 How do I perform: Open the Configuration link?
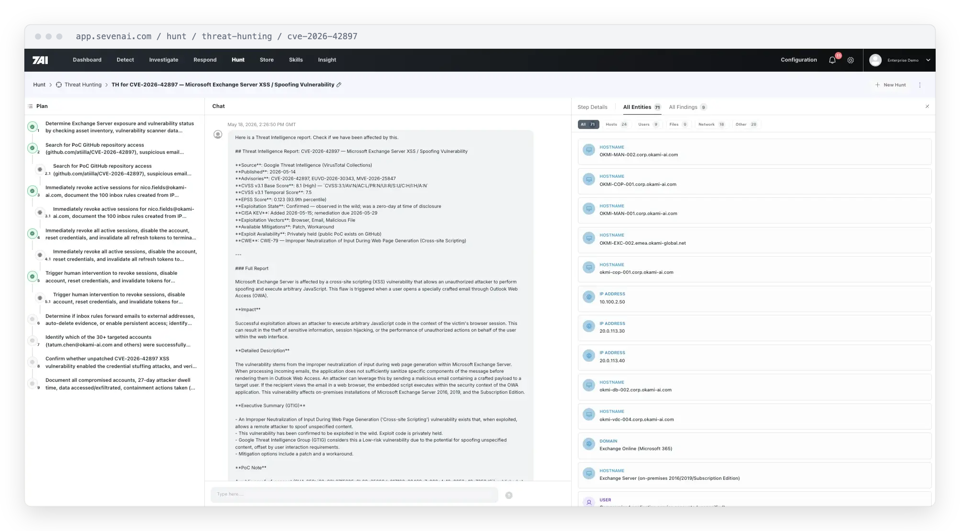pyautogui.click(x=799, y=60)
